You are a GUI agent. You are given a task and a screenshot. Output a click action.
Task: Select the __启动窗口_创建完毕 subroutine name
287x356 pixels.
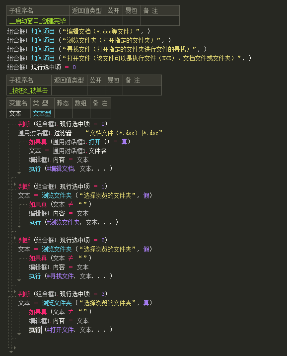(38, 21)
